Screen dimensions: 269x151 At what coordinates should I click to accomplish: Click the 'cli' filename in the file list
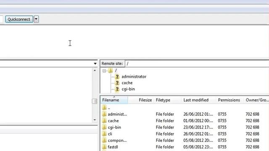coord(110,134)
